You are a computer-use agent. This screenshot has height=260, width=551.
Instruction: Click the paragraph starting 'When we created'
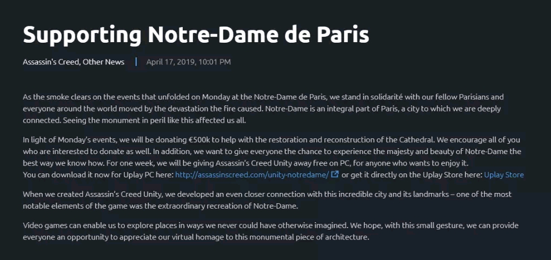pos(267,200)
